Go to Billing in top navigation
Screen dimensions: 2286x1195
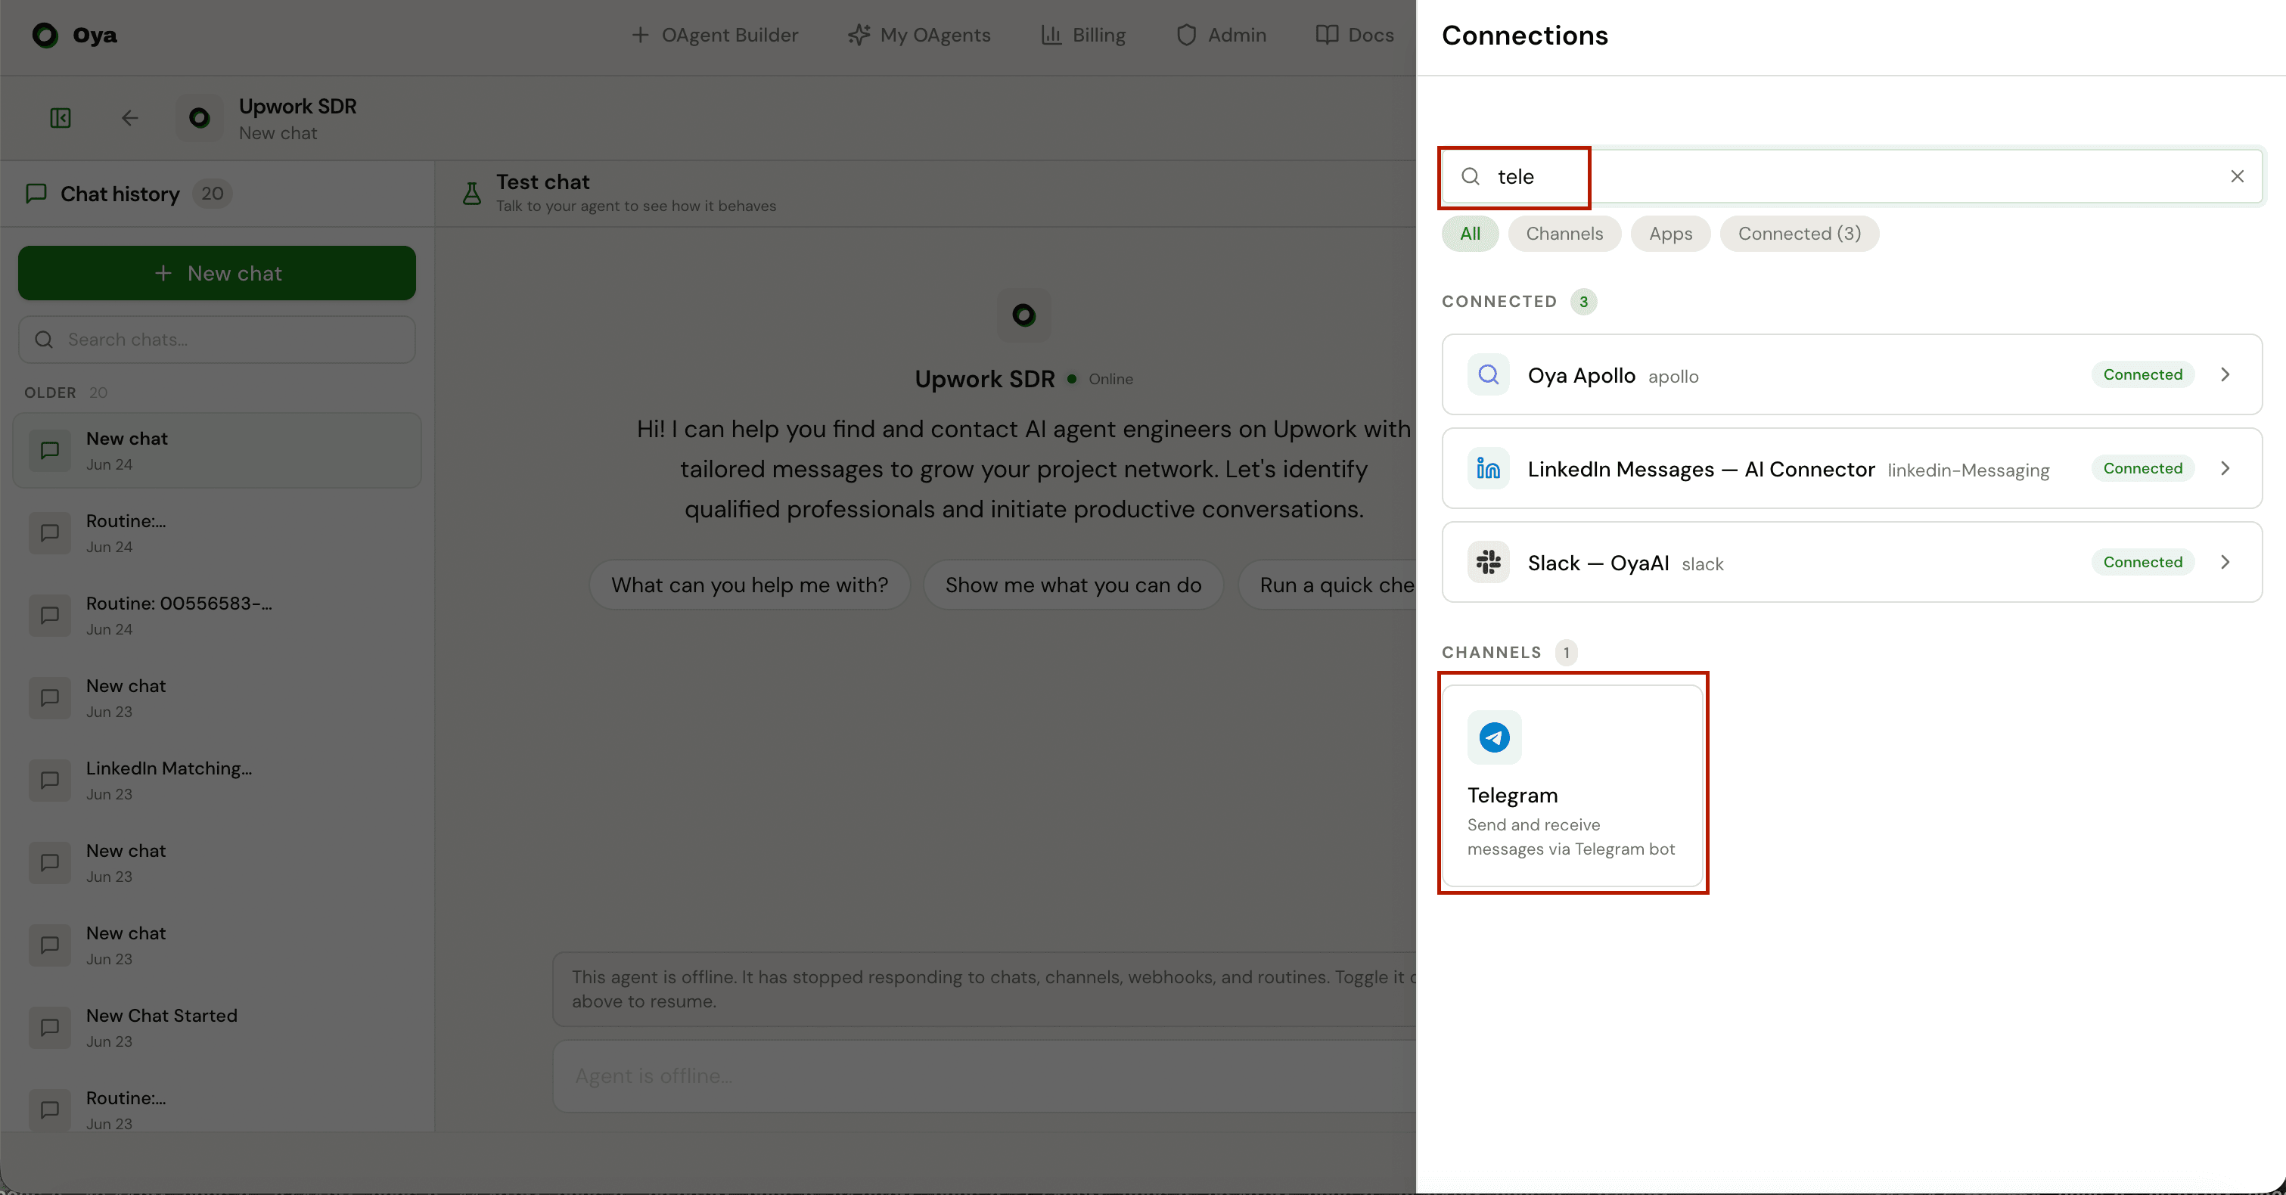pyautogui.click(x=1082, y=35)
